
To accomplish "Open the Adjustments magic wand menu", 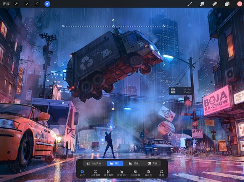I will tap(27, 4).
